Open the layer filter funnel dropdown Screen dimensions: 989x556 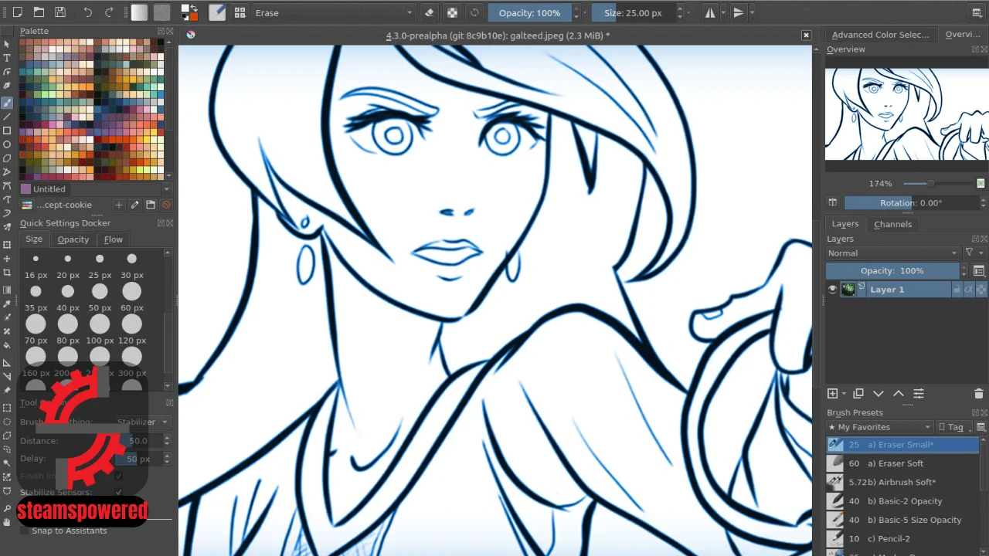click(974, 253)
